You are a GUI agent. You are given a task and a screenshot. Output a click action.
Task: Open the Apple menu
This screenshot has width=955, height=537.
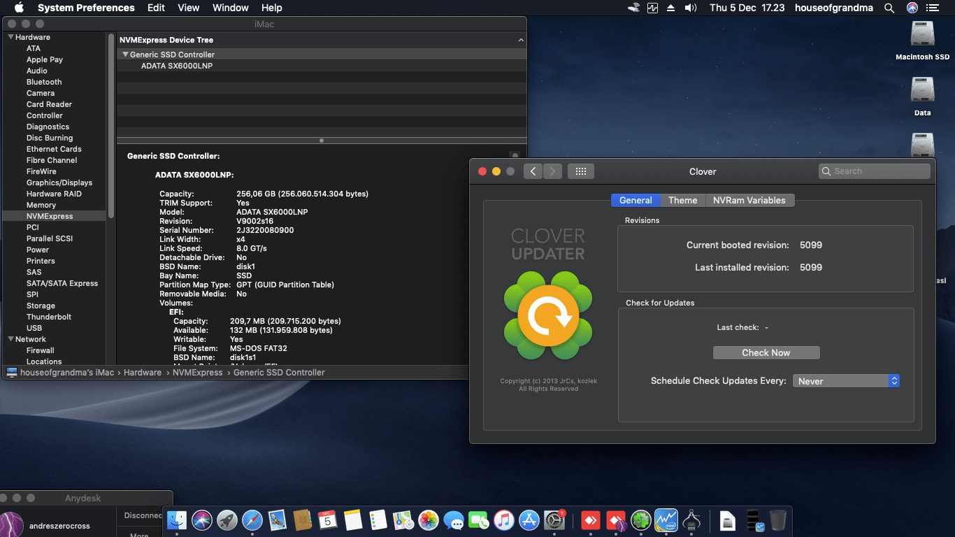pyautogui.click(x=19, y=8)
